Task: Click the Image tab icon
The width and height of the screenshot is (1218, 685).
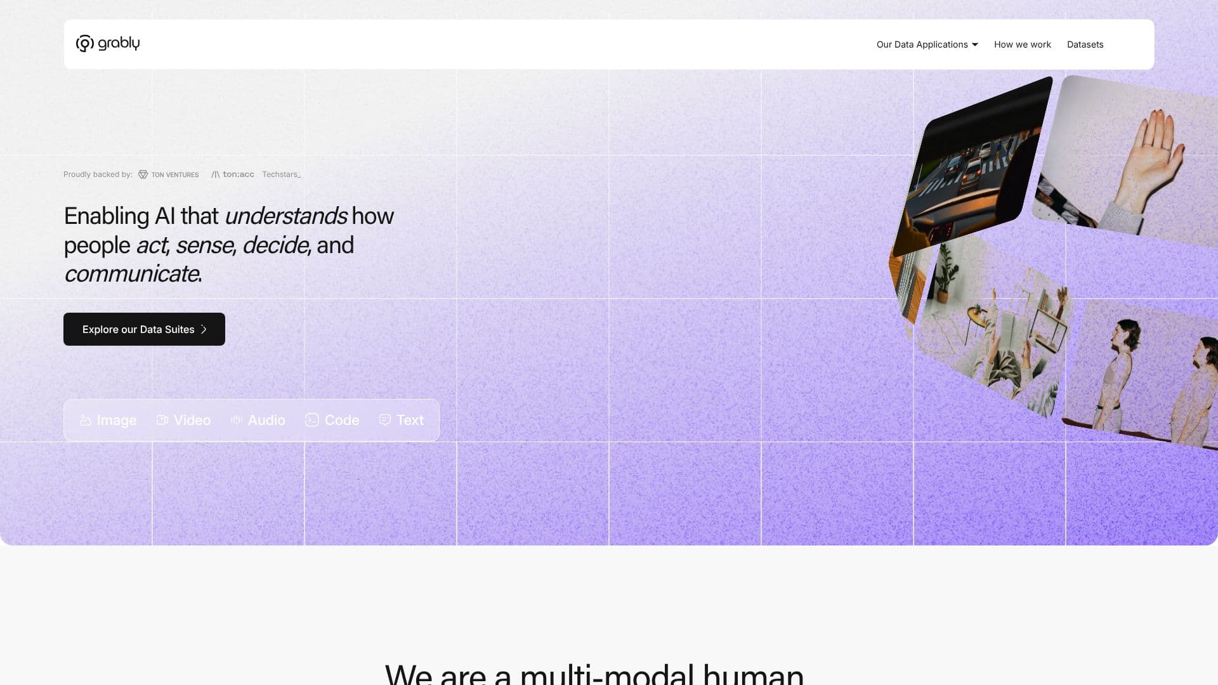Action: (x=86, y=420)
